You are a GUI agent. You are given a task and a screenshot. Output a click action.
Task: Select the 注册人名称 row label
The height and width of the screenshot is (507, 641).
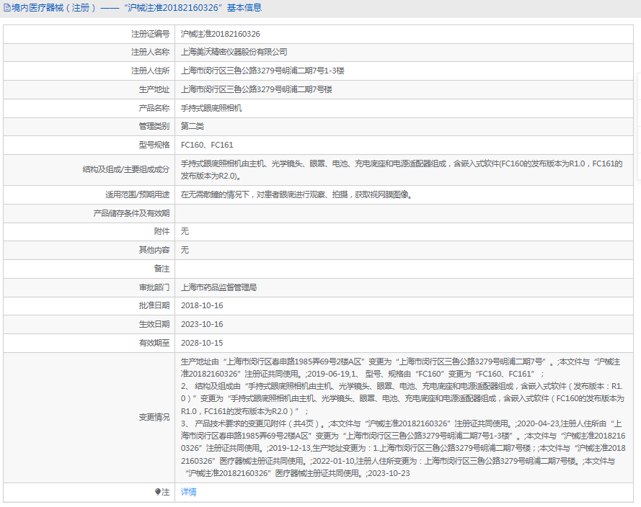click(150, 52)
